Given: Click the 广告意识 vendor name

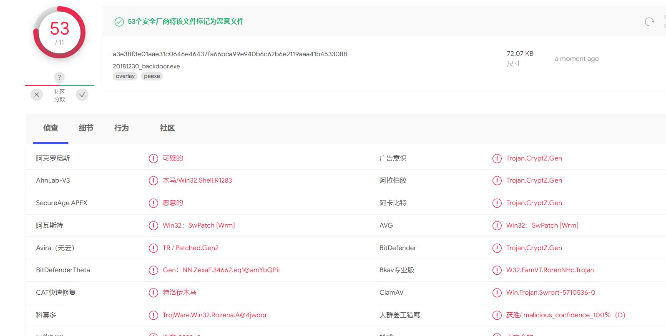Looking at the screenshot, I should pyautogui.click(x=393, y=158).
